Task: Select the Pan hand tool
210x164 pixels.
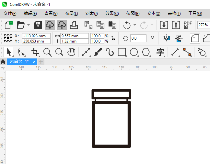Action: 71,52
